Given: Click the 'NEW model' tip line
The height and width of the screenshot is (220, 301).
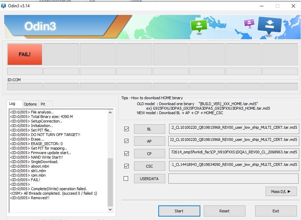Looking at the screenshot, I should pyautogui.click(x=180, y=113).
